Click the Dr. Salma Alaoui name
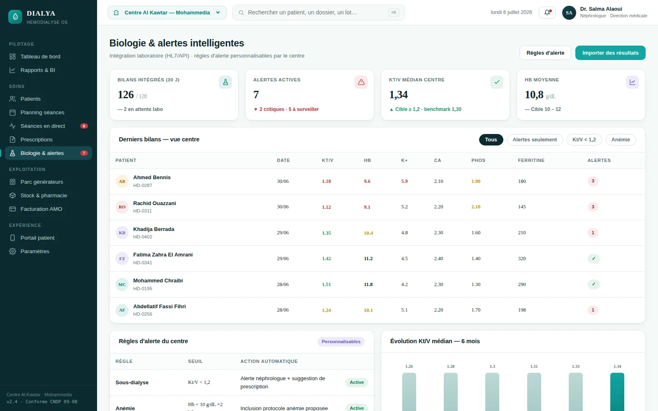 [601, 9]
